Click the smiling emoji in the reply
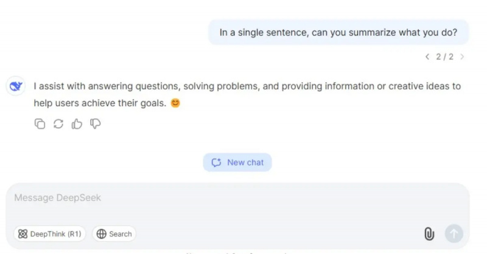This screenshot has width=487, height=254. pyautogui.click(x=175, y=103)
